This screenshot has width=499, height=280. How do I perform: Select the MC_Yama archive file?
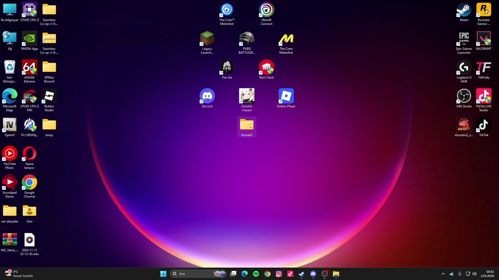[10, 243]
